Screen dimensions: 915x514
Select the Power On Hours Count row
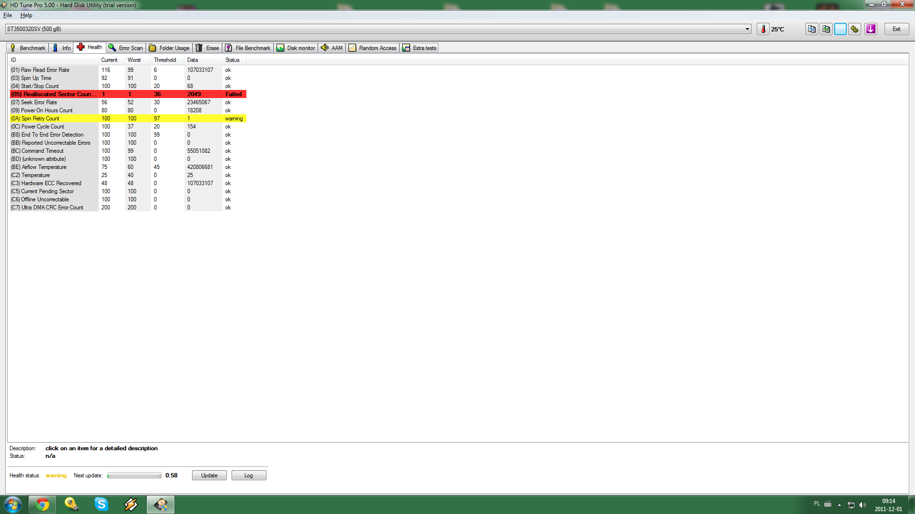(128, 110)
